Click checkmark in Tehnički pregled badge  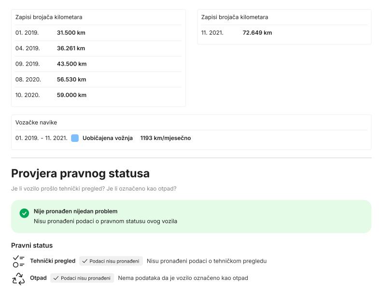(85, 261)
